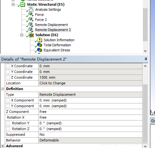This screenshot has width=155, height=148.
Task: Toggle the Rotation Z parameter checkbox
Action: [8, 129]
